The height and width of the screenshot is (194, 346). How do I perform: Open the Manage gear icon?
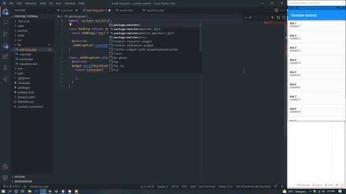tap(5, 177)
